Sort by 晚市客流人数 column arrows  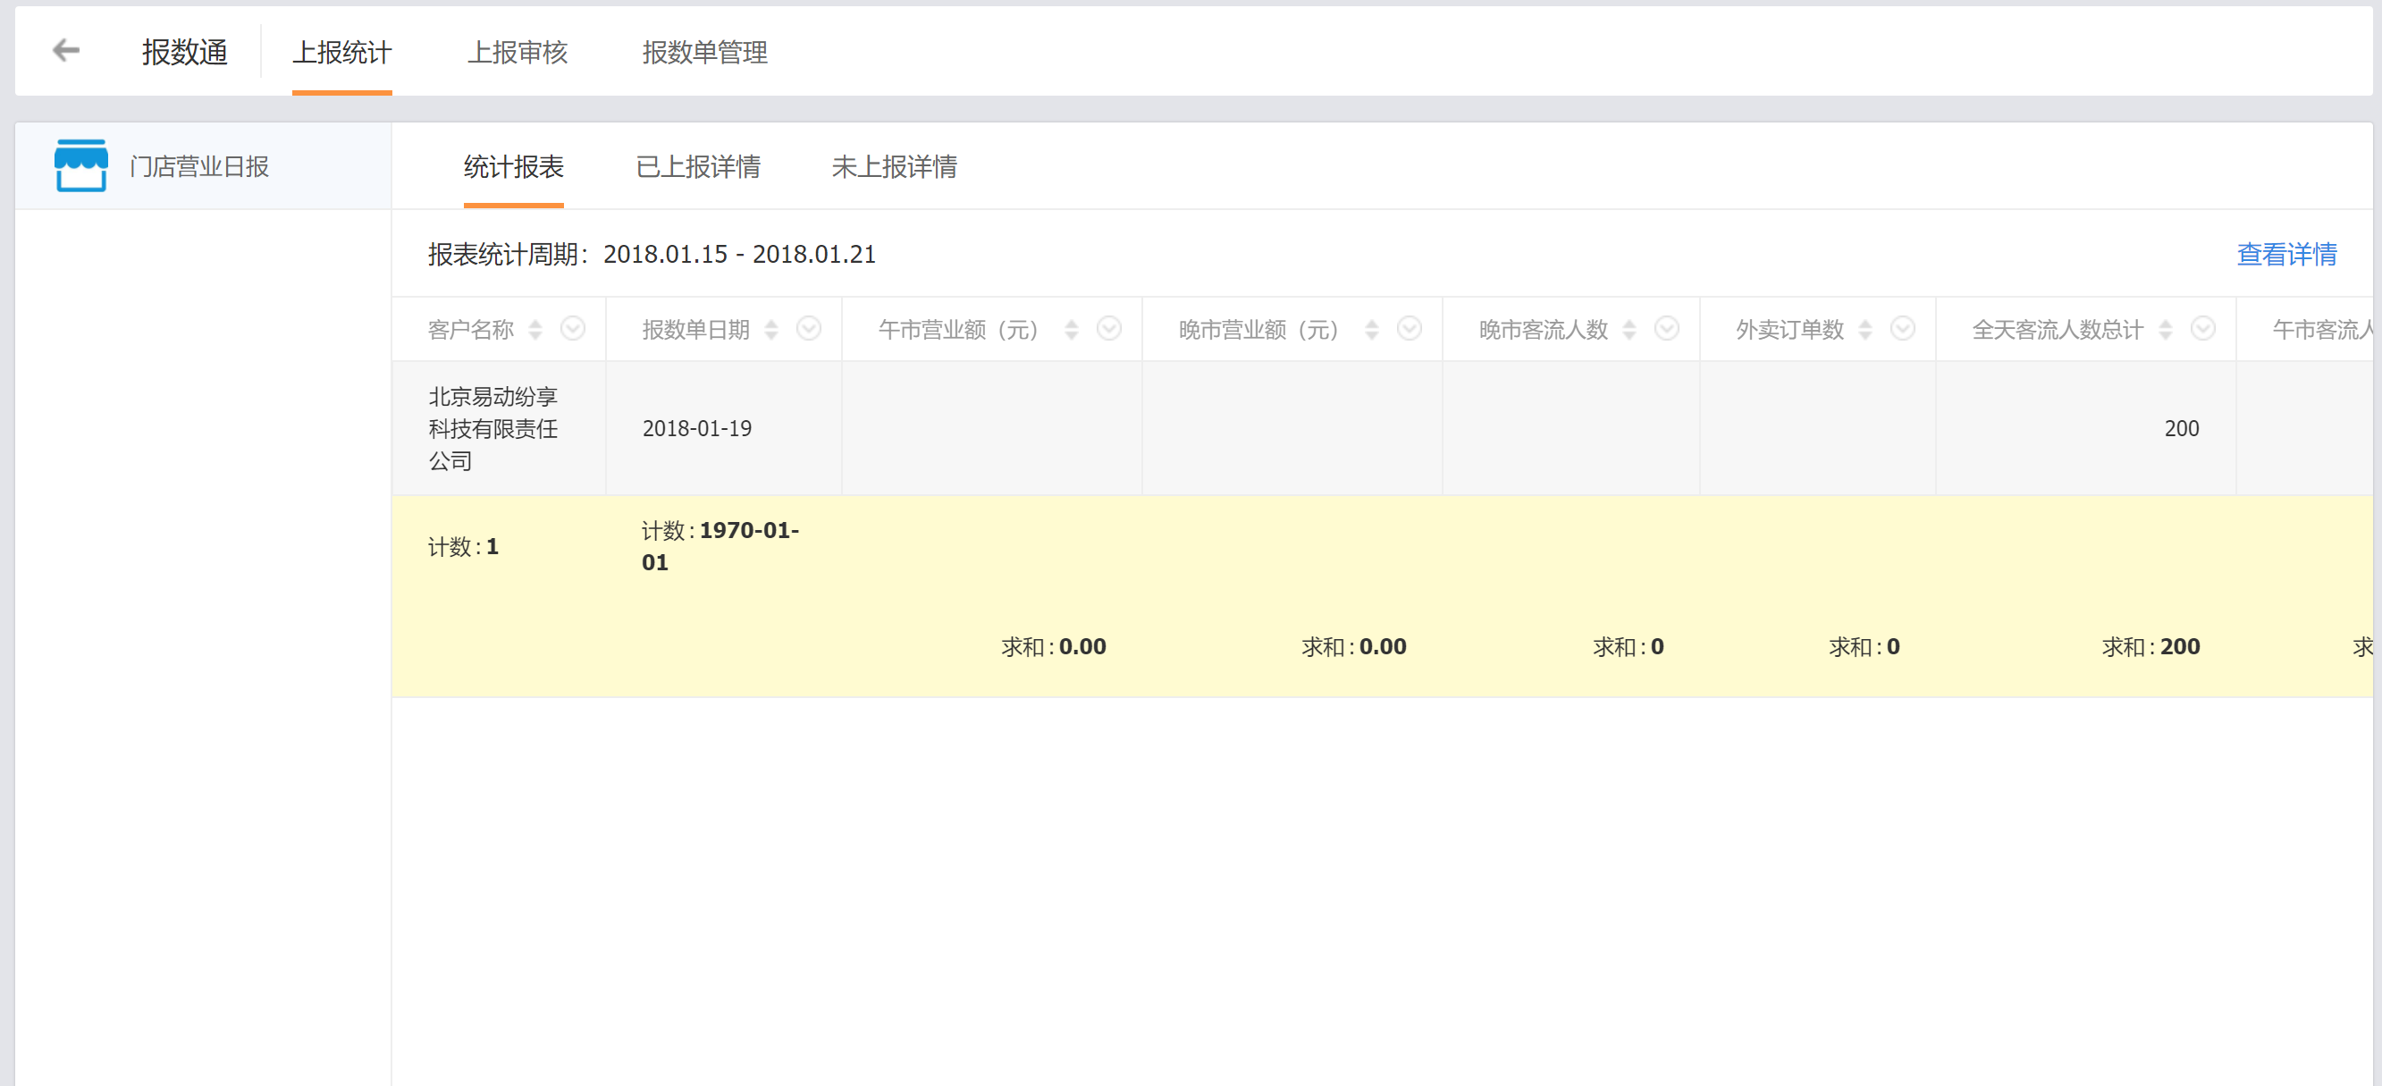tap(1629, 329)
